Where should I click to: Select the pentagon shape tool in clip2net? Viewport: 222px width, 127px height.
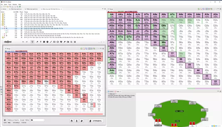(61, 42)
